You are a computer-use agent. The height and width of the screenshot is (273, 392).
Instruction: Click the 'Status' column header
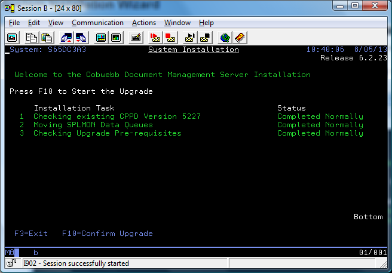point(292,108)
